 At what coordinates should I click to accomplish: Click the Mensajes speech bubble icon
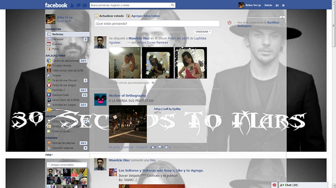(49, 39)
